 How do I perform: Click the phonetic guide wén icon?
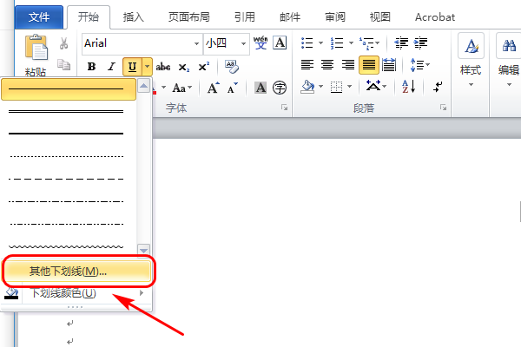tap(260, 43)
